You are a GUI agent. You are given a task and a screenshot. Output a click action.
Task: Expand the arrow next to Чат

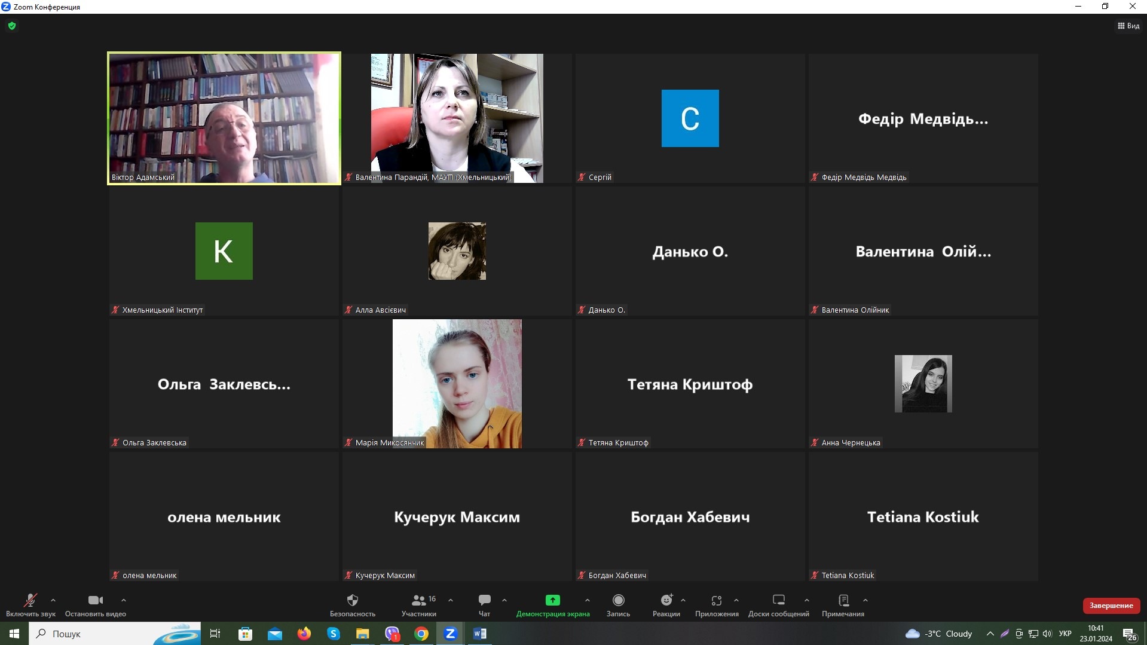[x=504, y=600]
